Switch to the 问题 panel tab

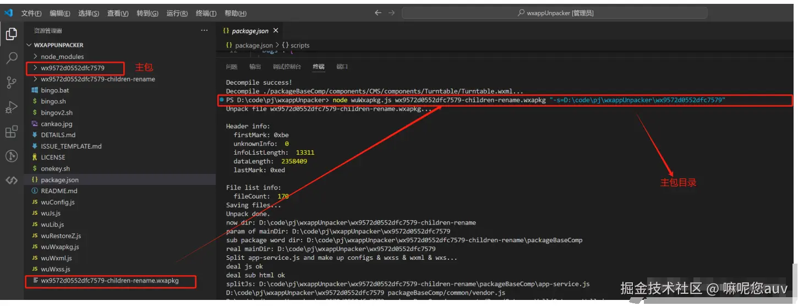pos(232,67)
